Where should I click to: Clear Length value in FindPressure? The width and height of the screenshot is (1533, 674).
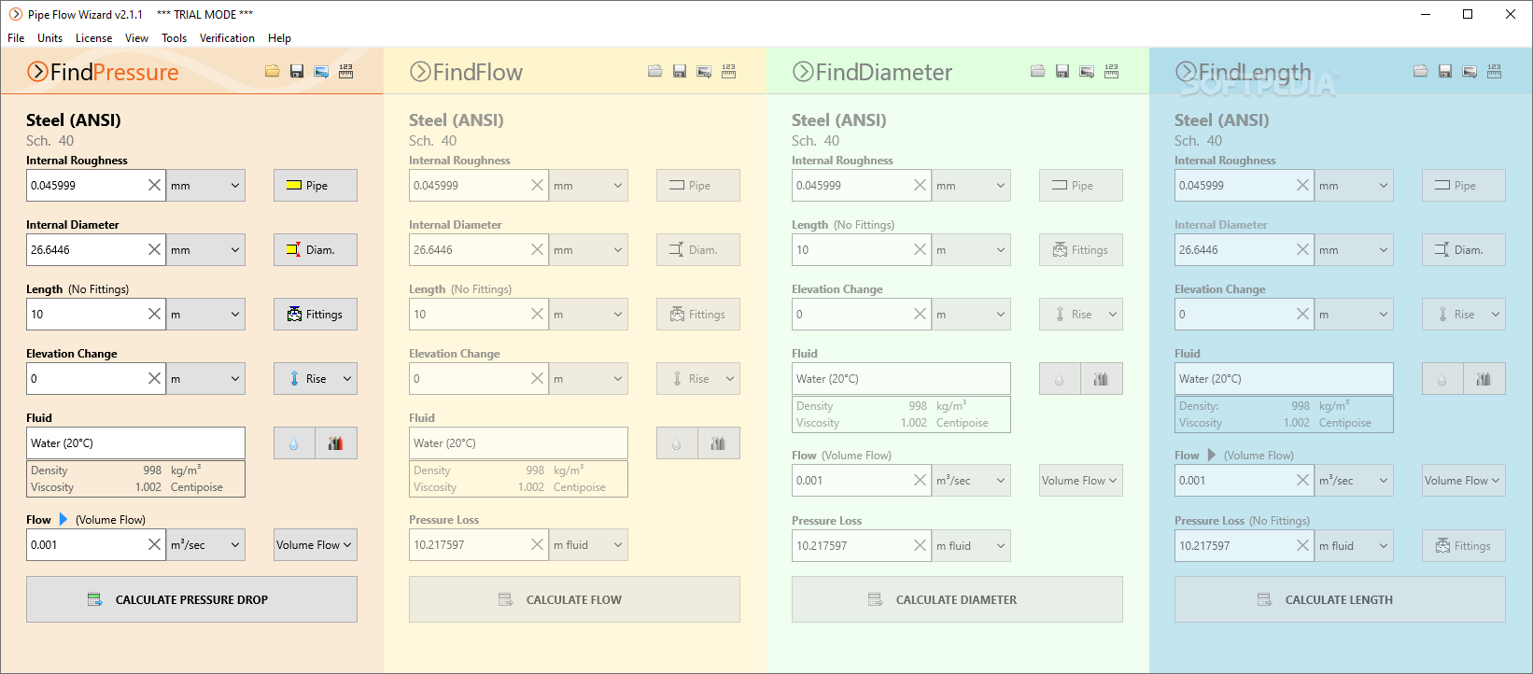click(x=155, y=315)
